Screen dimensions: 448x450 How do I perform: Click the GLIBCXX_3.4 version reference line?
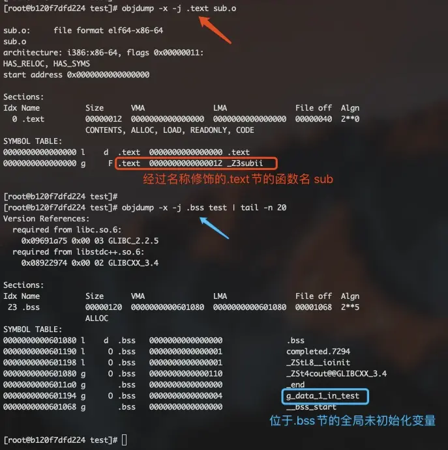pos(89,263)
